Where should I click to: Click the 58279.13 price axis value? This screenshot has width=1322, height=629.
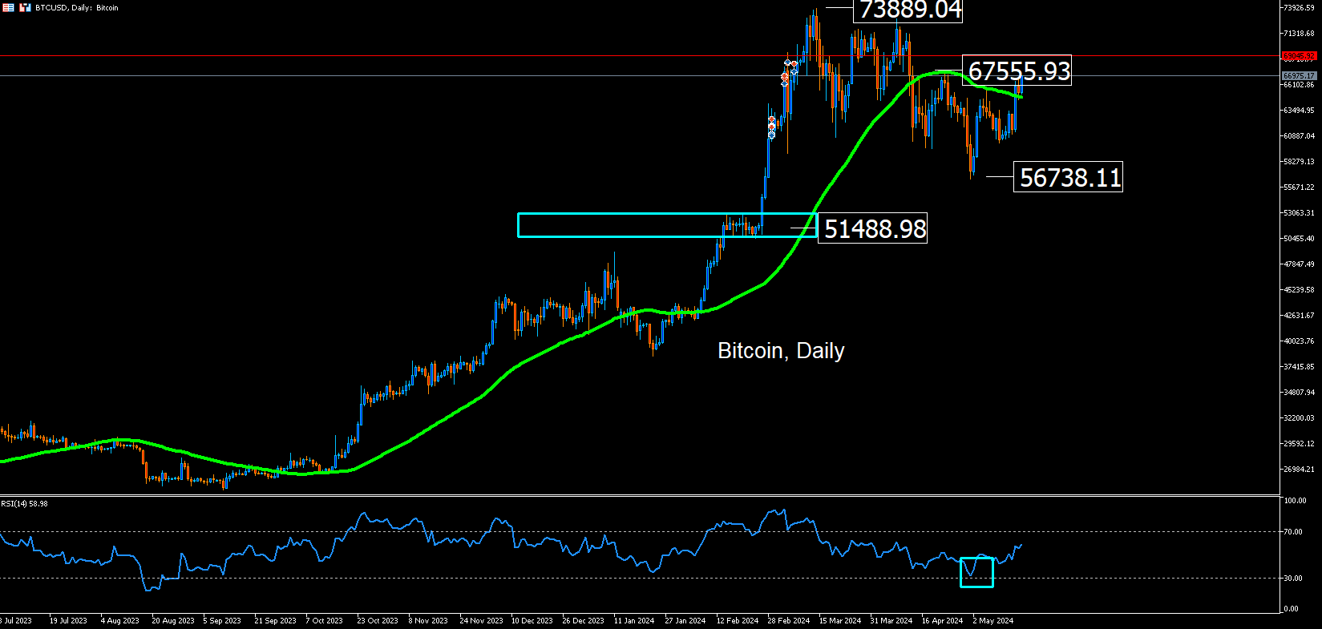tap(1299, 162)
